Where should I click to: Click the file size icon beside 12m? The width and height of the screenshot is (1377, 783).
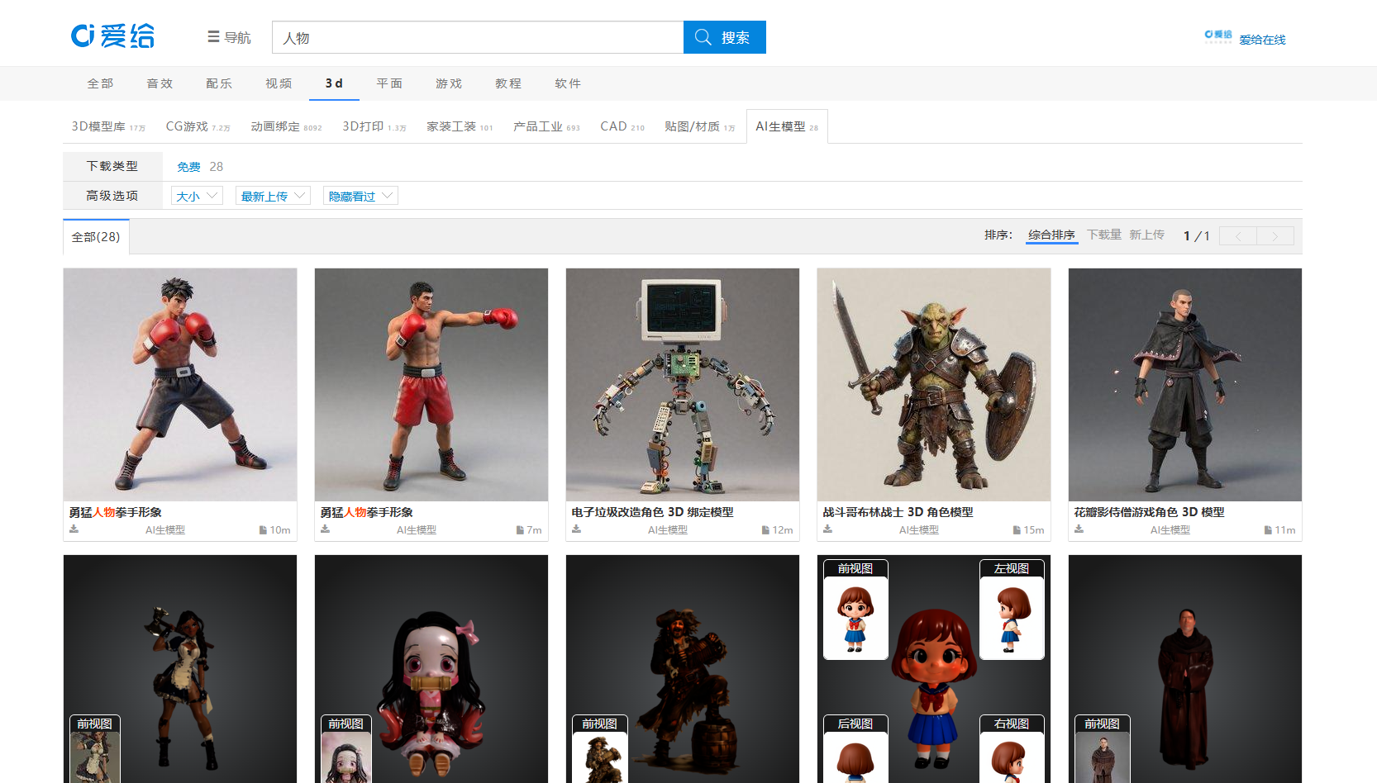pos(765,530)
